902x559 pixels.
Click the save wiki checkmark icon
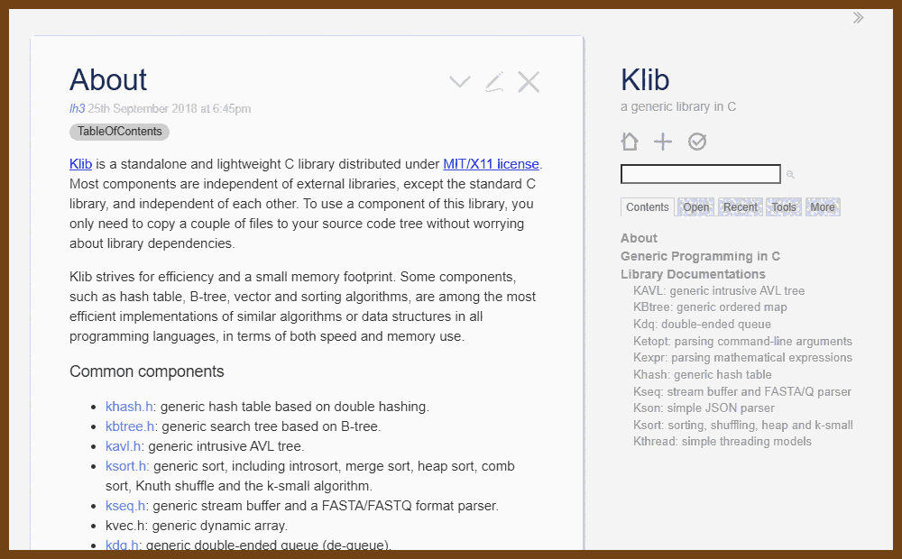[697, 142]
